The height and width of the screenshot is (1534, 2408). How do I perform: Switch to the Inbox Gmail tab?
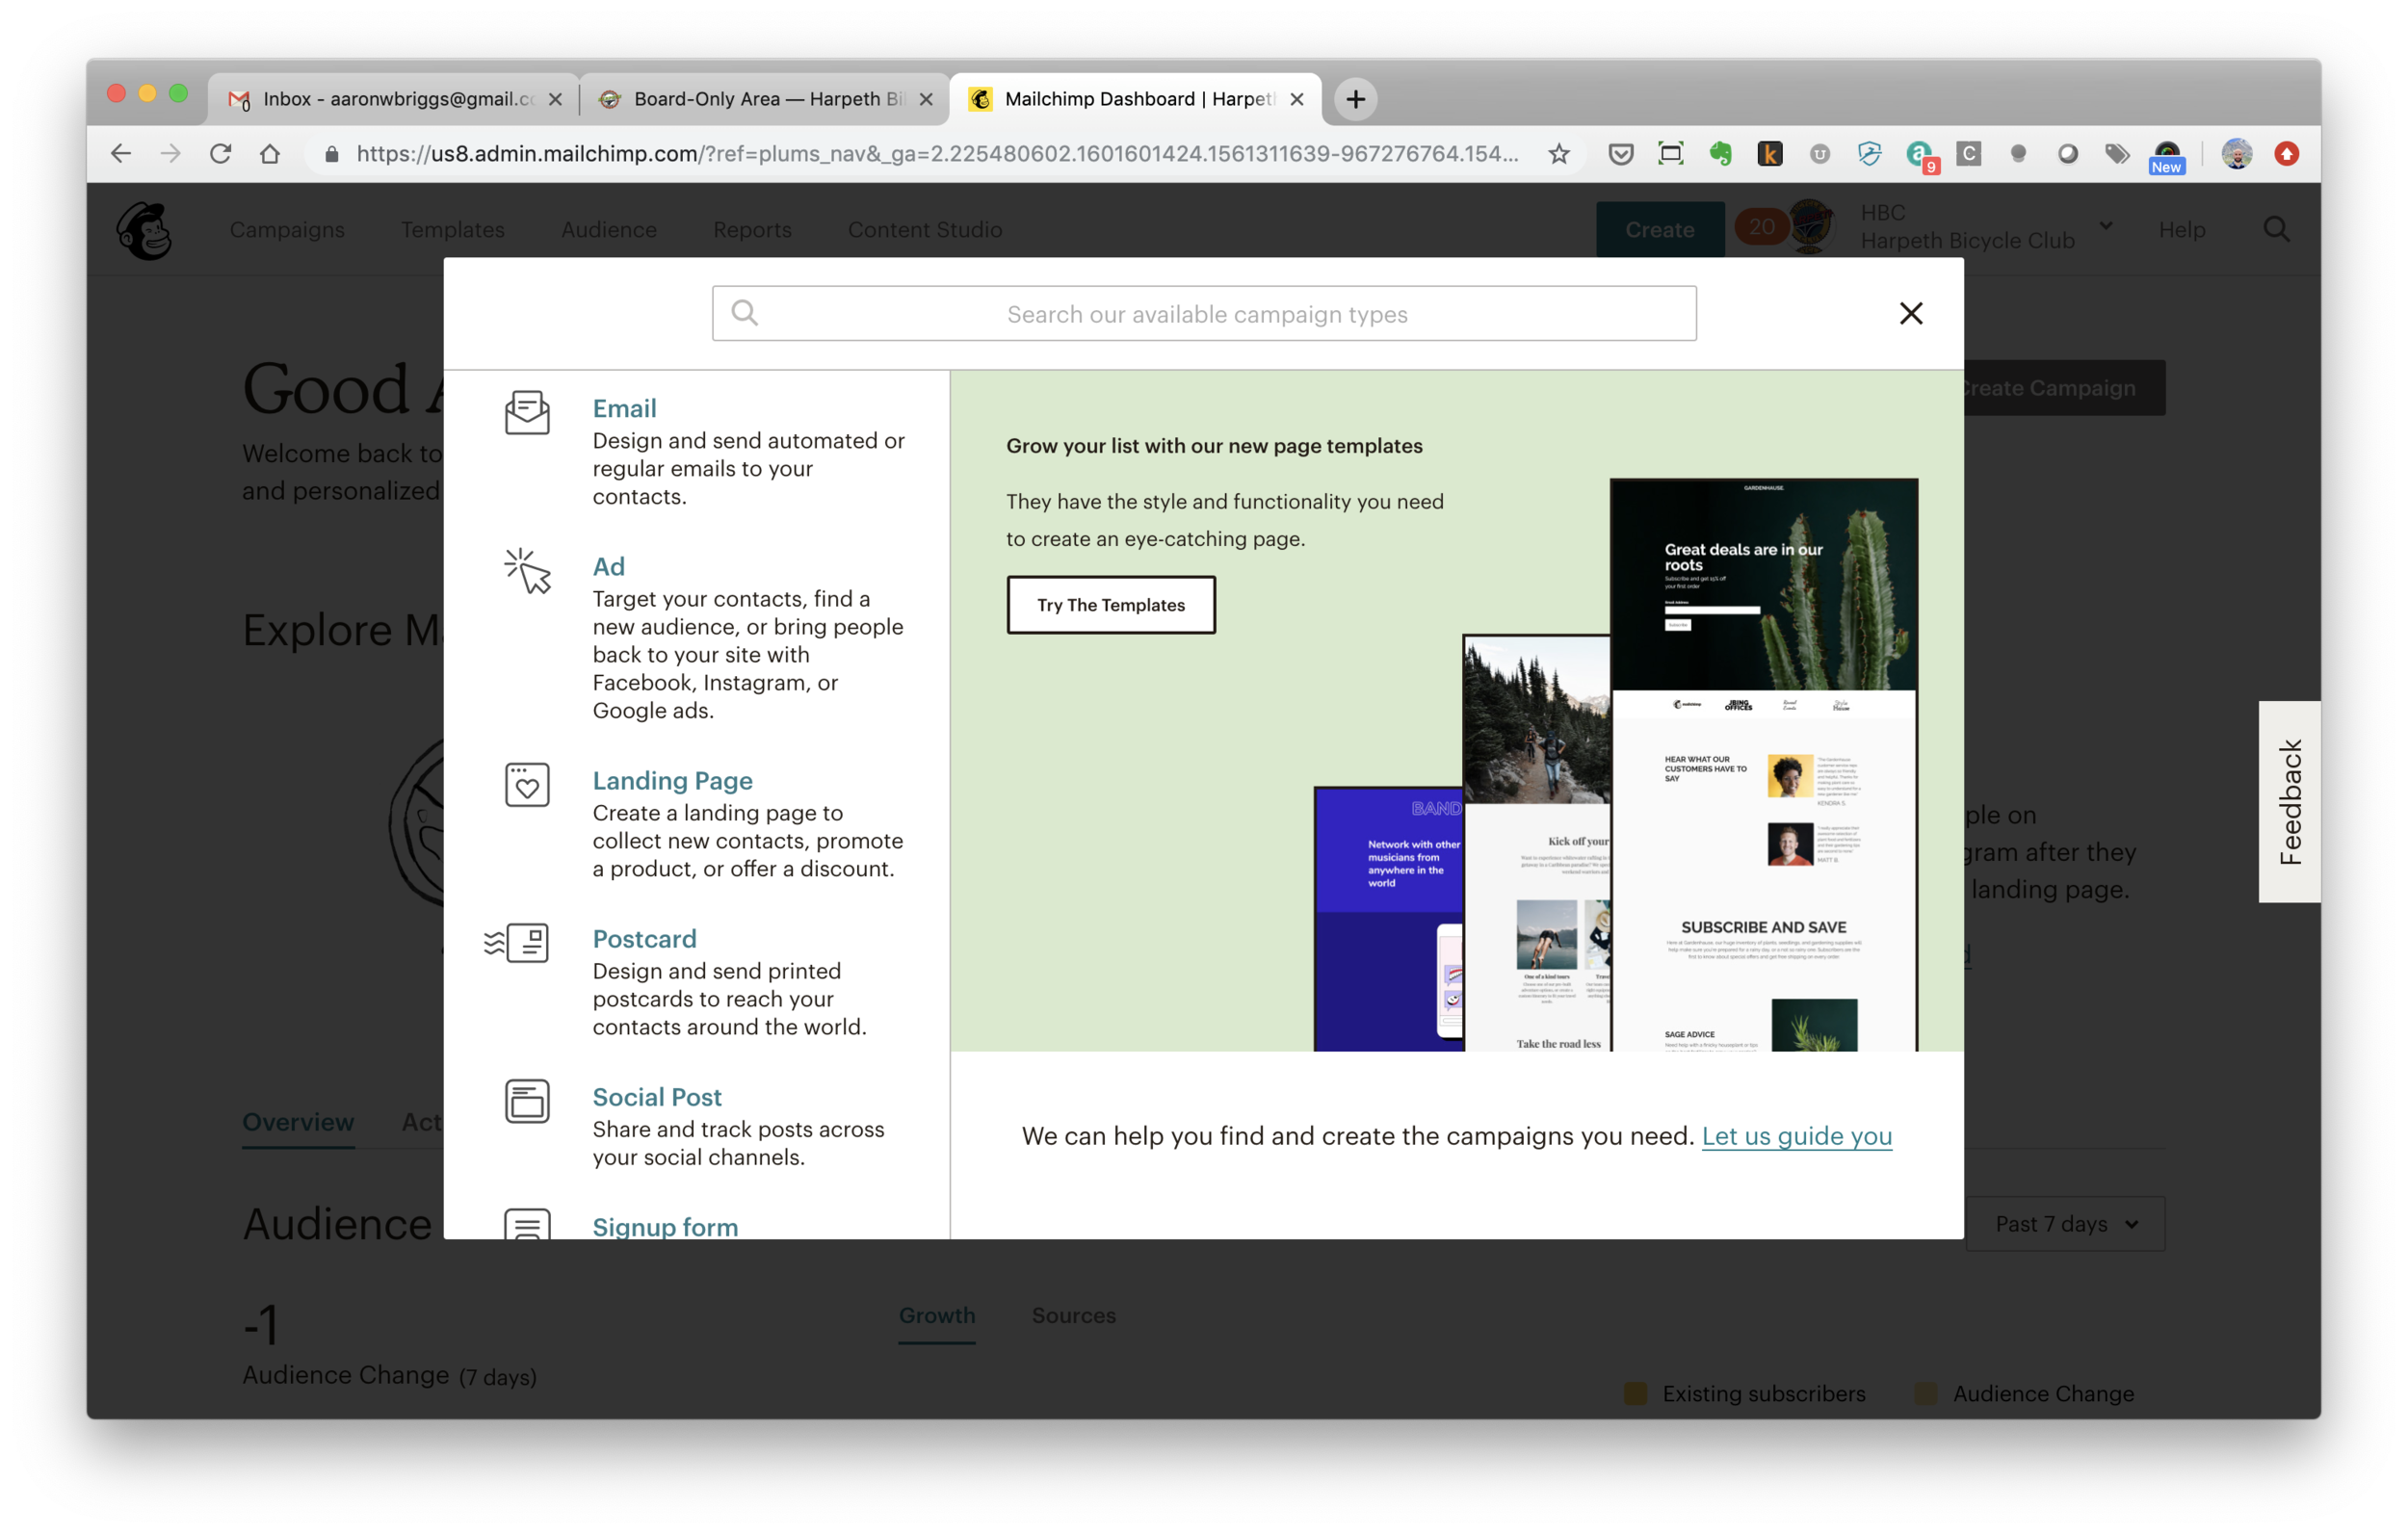[393, 99]
